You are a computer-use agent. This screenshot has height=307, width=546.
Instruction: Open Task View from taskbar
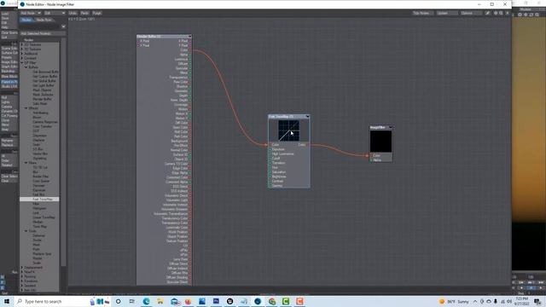tap(132, 301)
